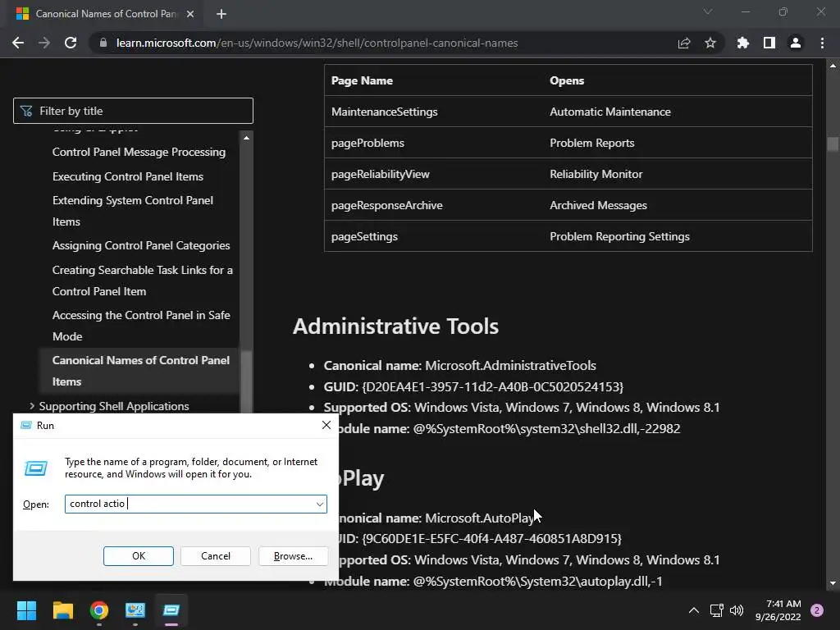The width and height of the screenshot is (840, 630).
Task: Close the Run dialog with its X
Action: tap(326, 426)
